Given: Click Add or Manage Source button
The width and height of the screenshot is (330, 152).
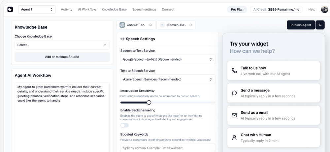Looking at the screenshot, I should click(x=62, y=57).
